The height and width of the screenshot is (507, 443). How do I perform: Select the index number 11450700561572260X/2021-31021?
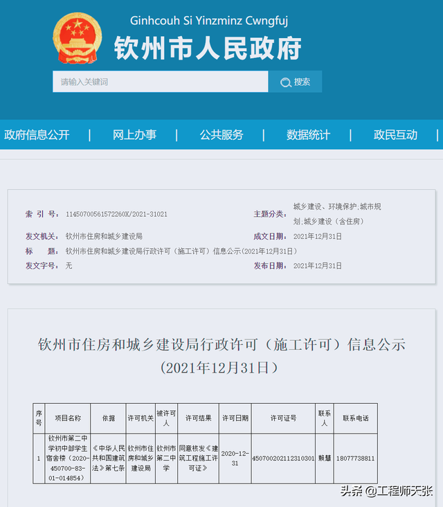(117, 214)
